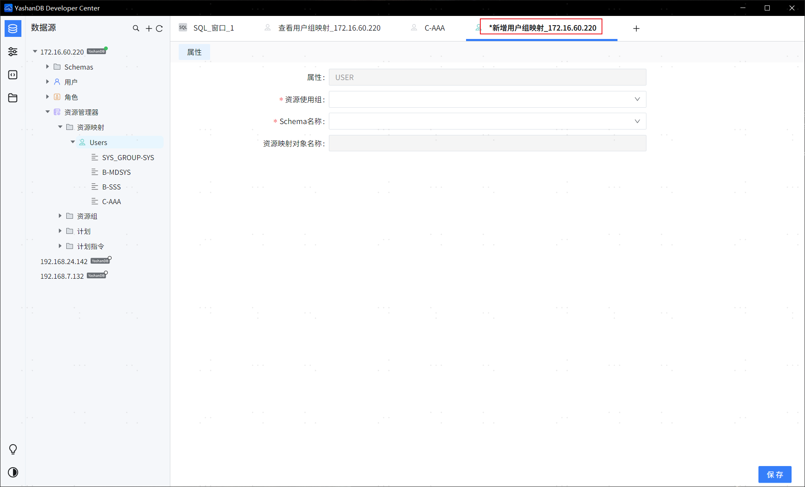Select the B-MDSYS tree item
This screenshot has height=487, width=805.
[x=116, y=172]
